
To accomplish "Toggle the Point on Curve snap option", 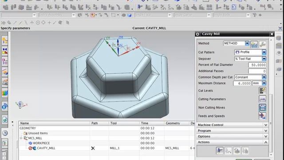I will (55, 23).
